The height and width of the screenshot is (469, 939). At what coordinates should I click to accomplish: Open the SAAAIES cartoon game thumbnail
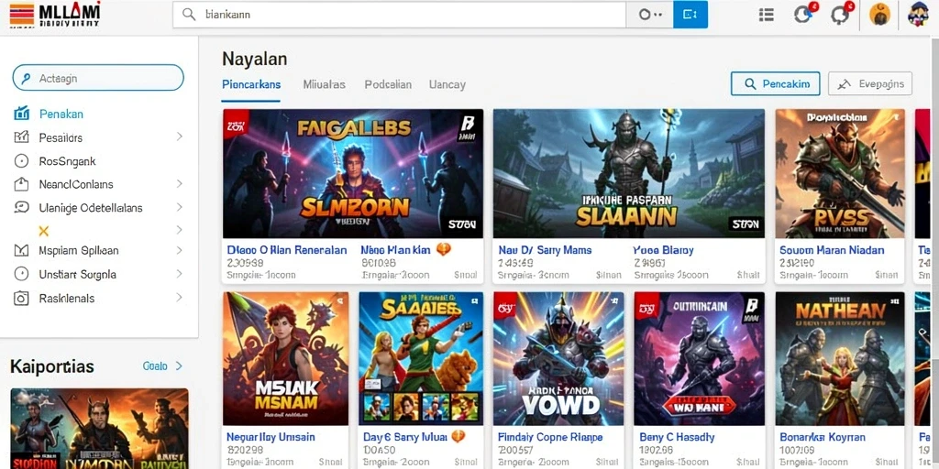point(421,358)
